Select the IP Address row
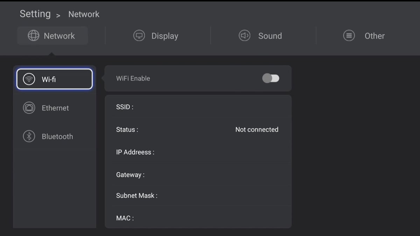 point(198,152)
